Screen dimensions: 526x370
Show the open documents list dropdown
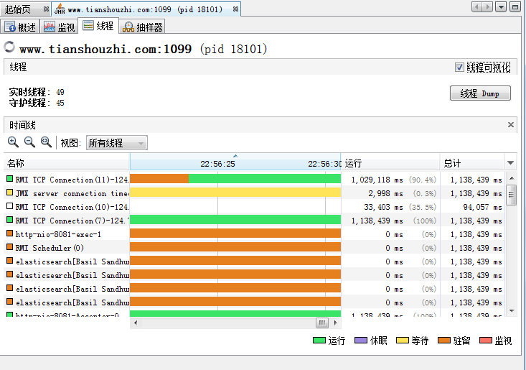(x=502, y=7)
